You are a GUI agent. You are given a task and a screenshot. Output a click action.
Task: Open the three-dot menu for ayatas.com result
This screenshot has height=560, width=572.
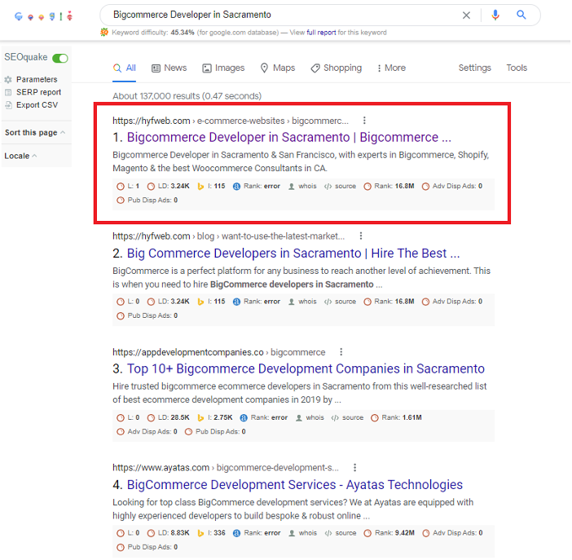[x=355, y=468]
